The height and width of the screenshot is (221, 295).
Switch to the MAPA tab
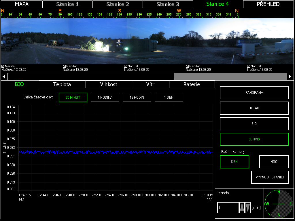(x=22, y=4)
